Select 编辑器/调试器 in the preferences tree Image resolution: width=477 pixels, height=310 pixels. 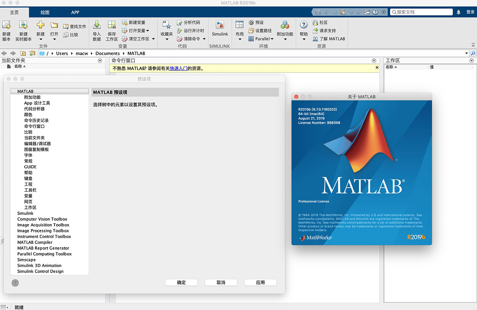pyautogui.click(x=37, y=144)
